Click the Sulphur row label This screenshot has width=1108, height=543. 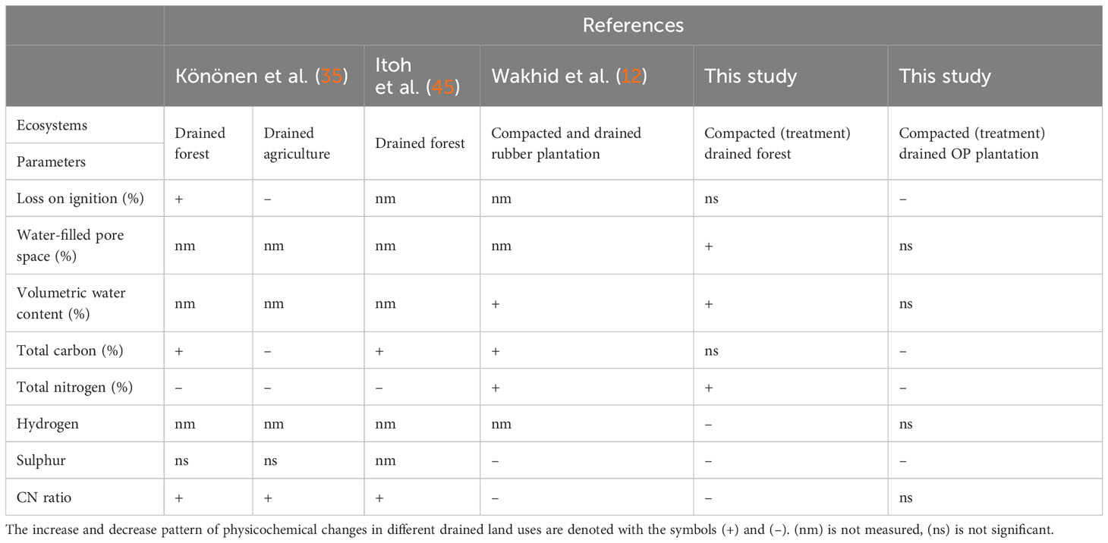point(43,460)
